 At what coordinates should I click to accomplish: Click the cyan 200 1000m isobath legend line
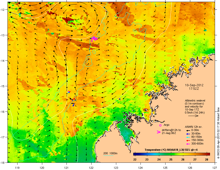108,155
